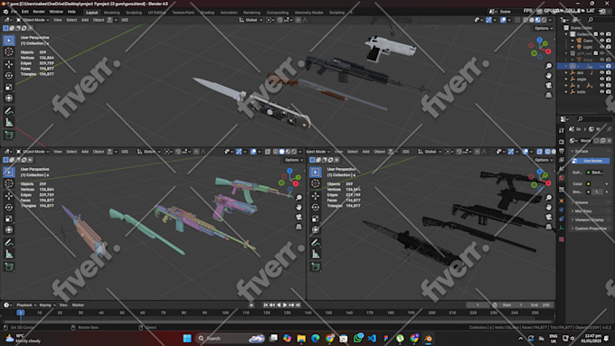
Task: Open the green Armature data properties tab
Action: click(x=562, y=228)
